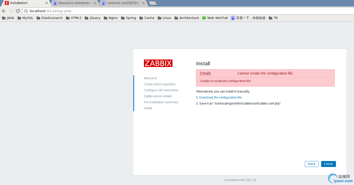The height and width of the screenshot is (185, 354).
Task: Click the 'Cannot create the configuration file.' message
Action: click(x=265, y=73)
